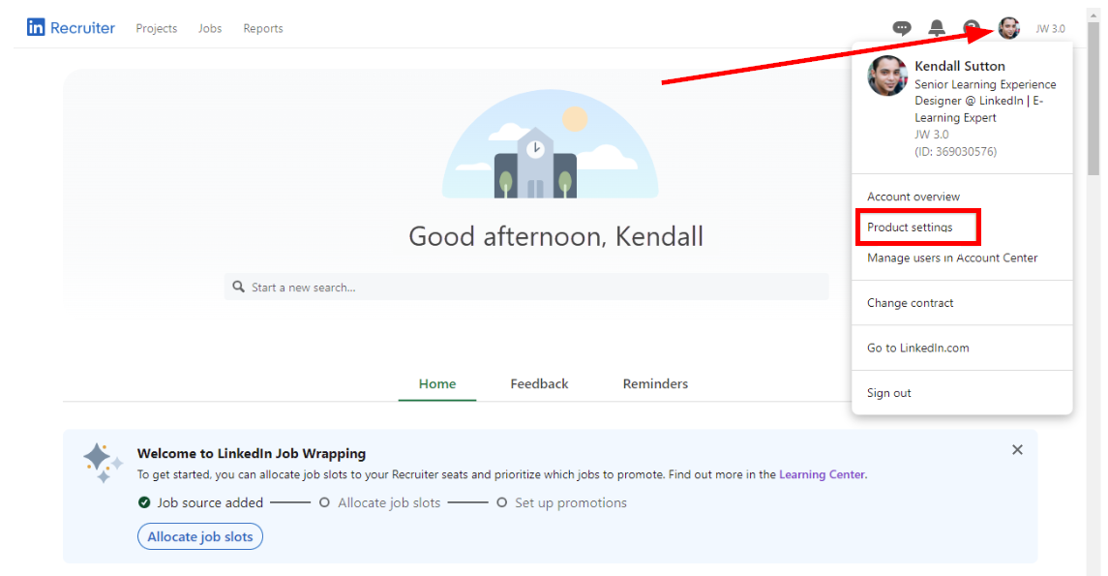Screen dimensions: 1108x576
Task: Open the Reports menu
Action: (263, 28)
